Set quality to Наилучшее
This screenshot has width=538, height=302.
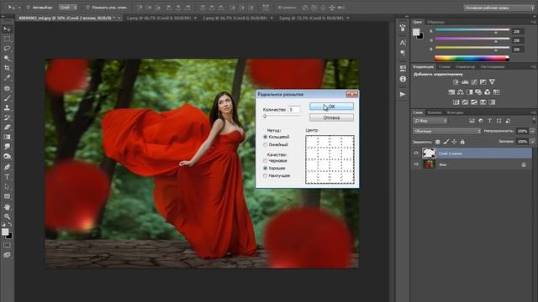tap(266, 175)
